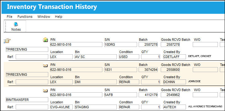Click QTY field in the DCHINN record
Viewport: 225px width, 111px height.
point(151,82)
